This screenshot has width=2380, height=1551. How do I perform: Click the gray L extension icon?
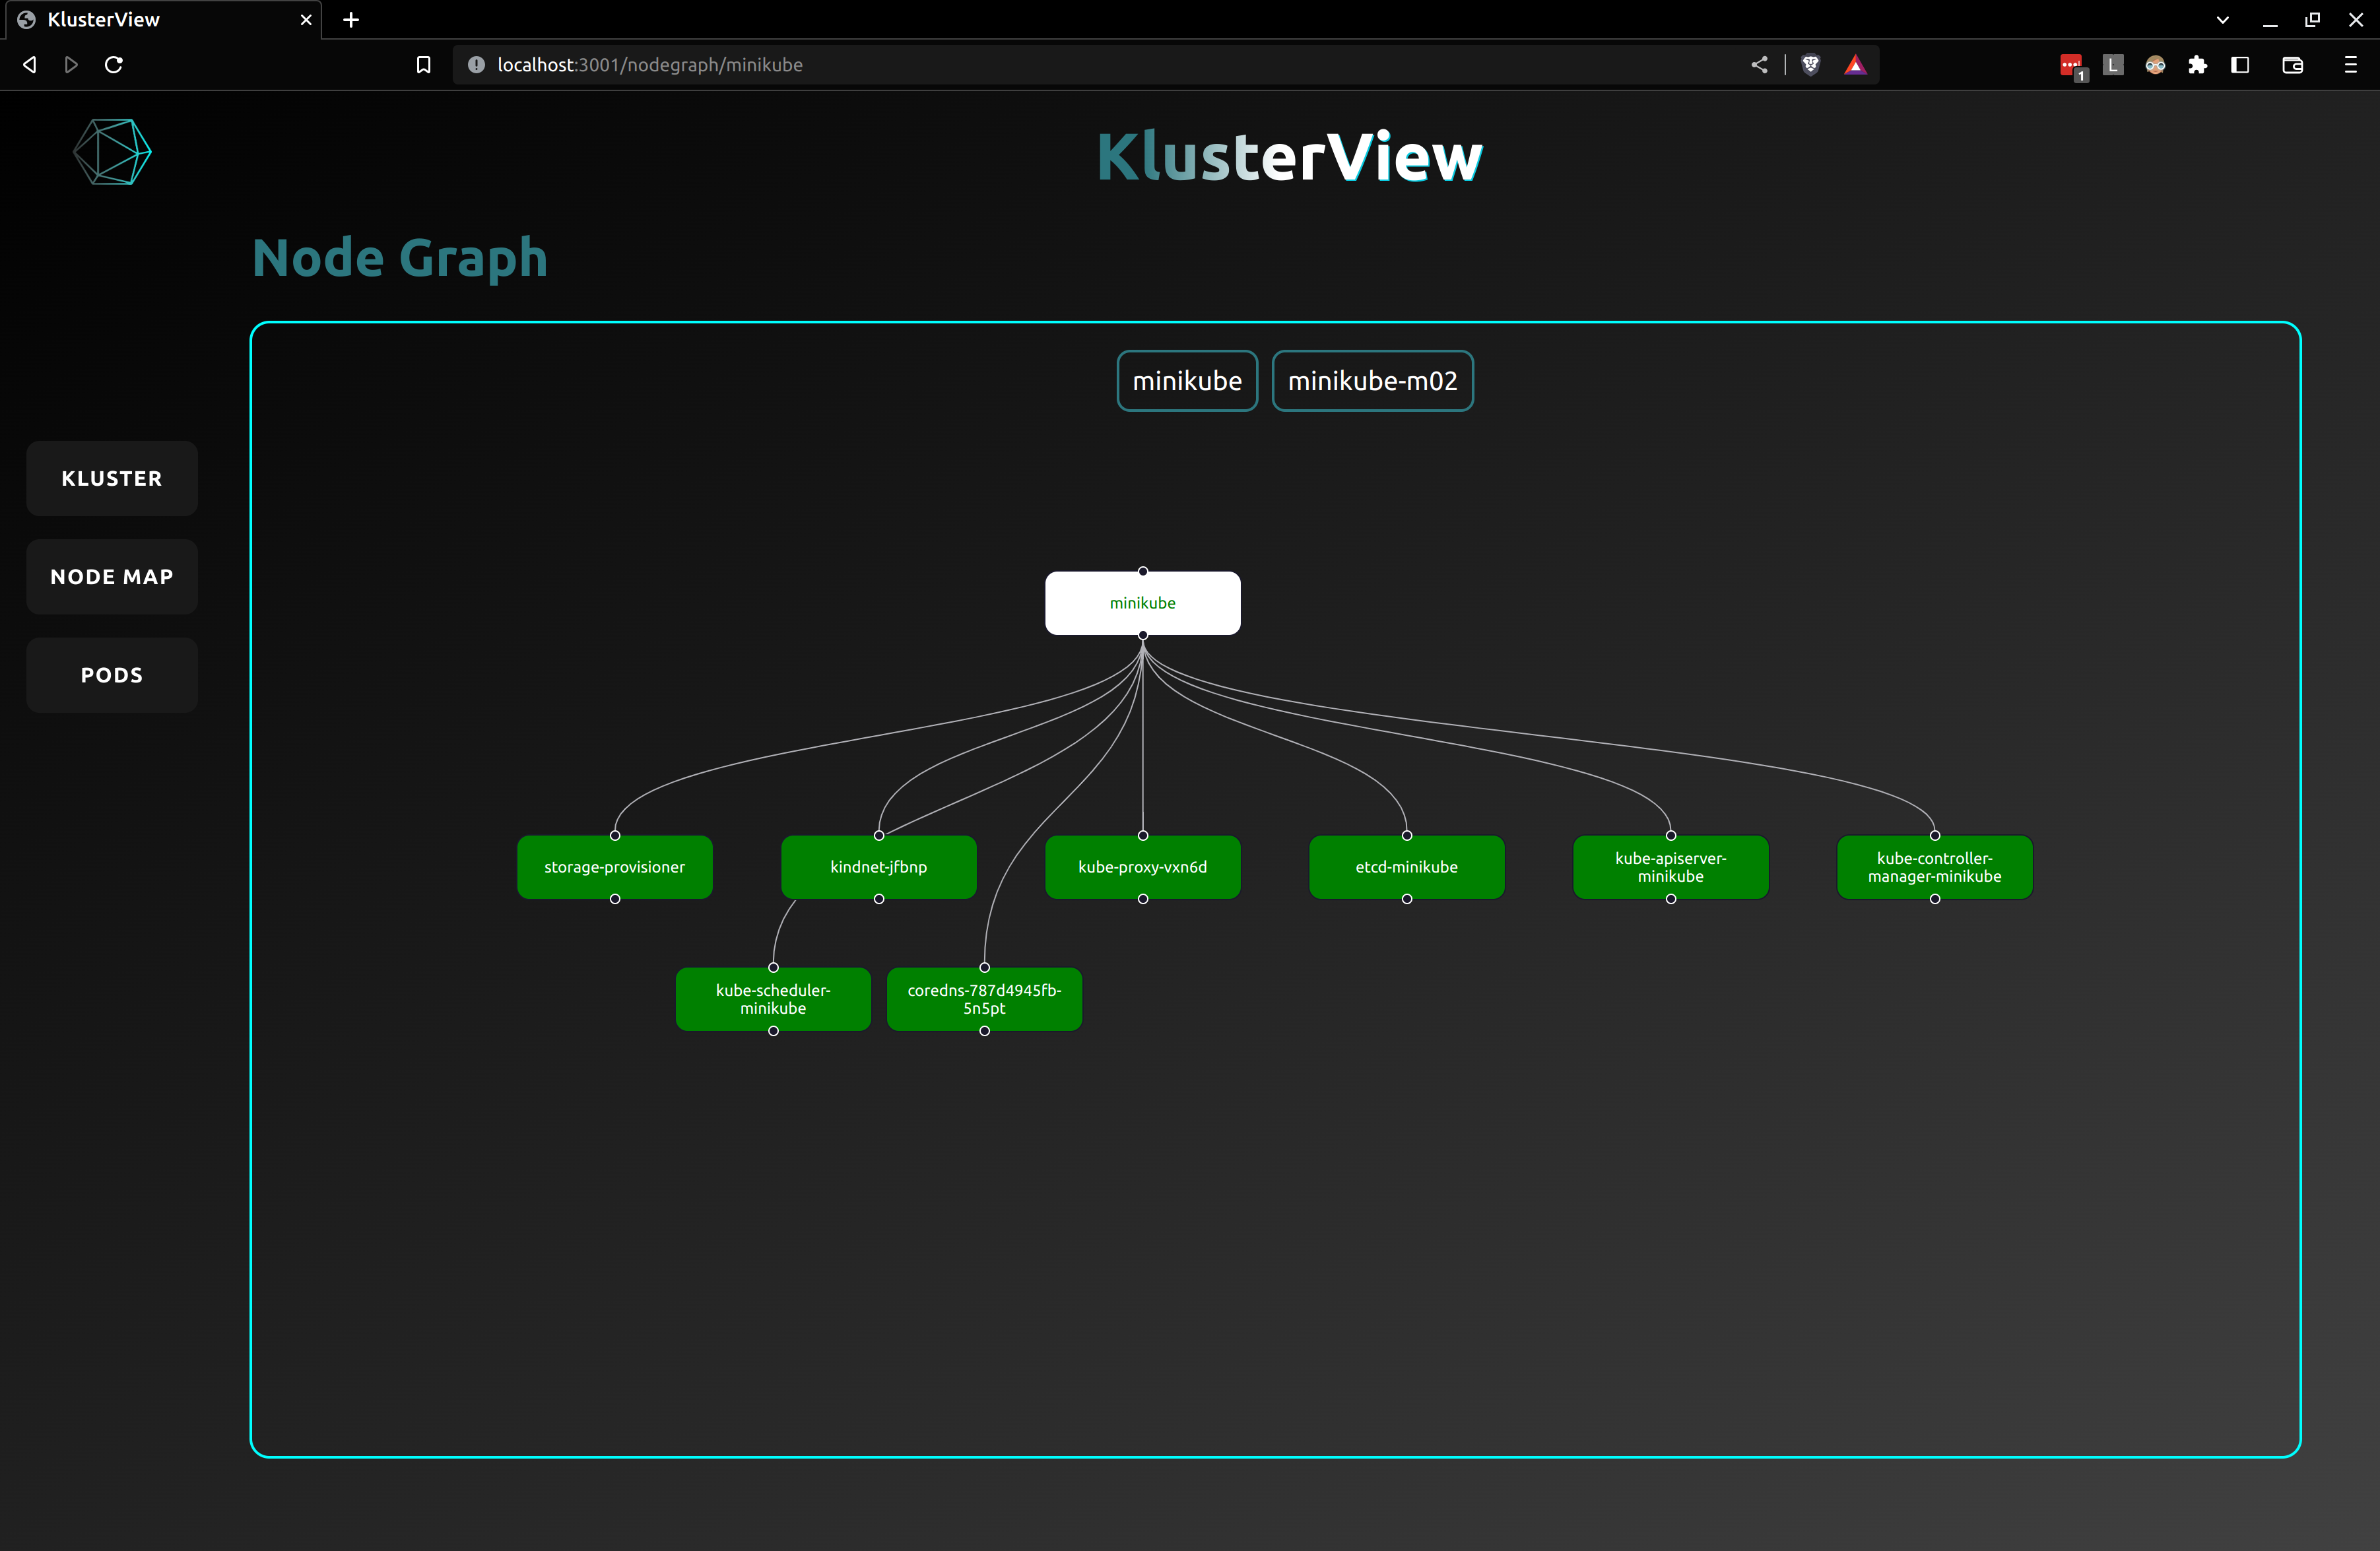(x=2113, y=65)
